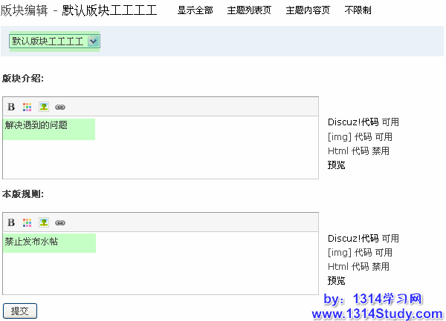Viewport: 446px width, 321px height.
Task: Insert image via 本版规则 editor toolbar icon
Action: coord(44,222)
